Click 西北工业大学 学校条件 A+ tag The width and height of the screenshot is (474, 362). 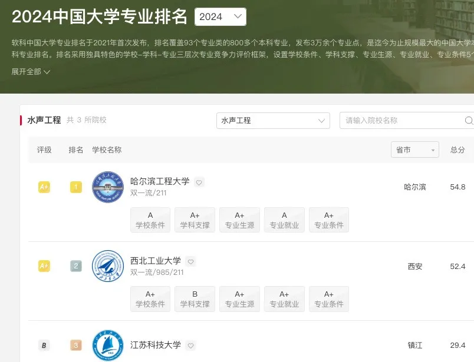[150, 299]
